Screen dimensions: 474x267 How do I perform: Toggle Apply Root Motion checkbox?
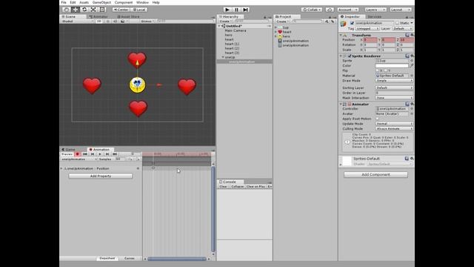click(x=377, y=119)
